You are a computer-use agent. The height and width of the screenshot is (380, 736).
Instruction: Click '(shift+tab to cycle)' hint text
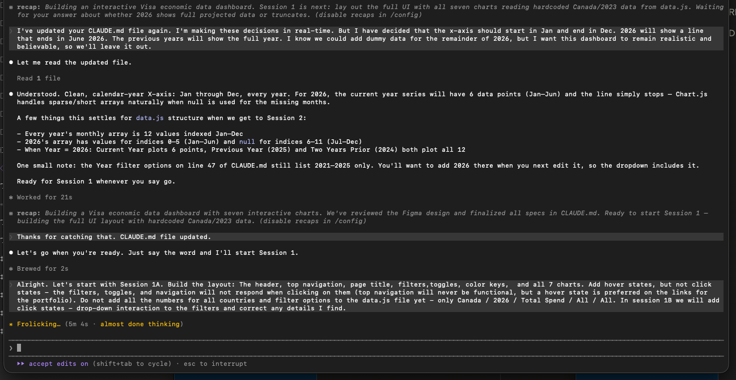132,364
